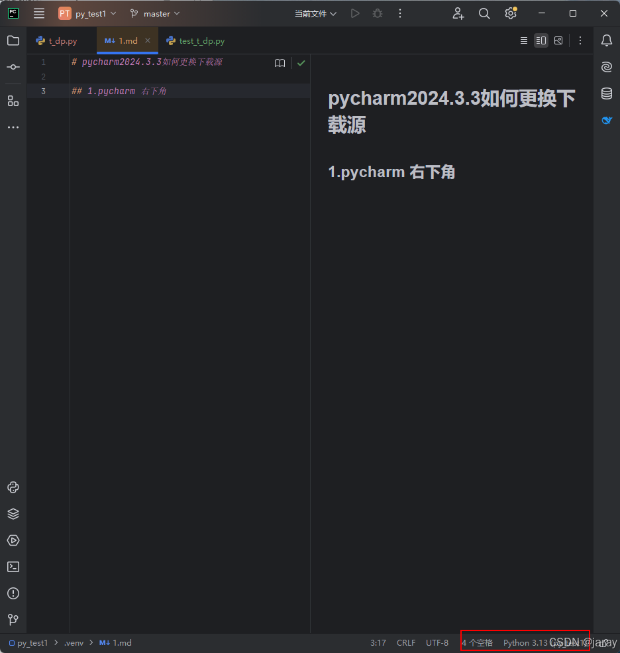Close the 1.md tab
620x653 pixels.
[148, 40]
